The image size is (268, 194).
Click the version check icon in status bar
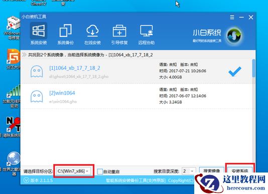(x=26, y=180)
